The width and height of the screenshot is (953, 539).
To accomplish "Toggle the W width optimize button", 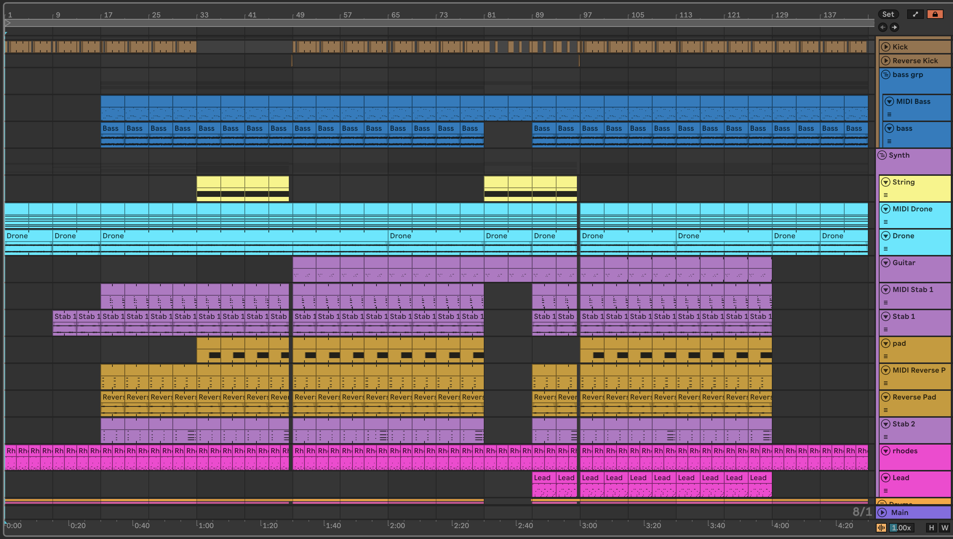I will [944, 528].
